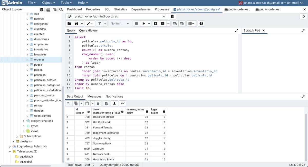Click the numero_rentas column header
This screenshot has width=308, height=167.
pyautogui.click(x=138, y=111)
